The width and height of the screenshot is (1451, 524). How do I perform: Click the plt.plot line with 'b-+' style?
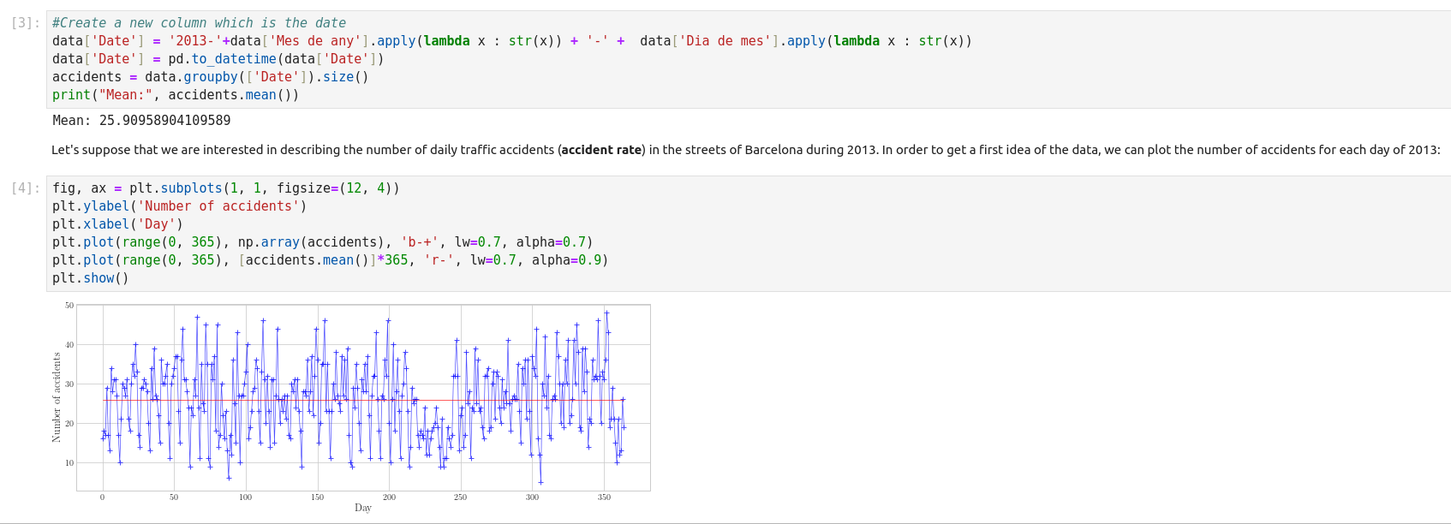pos(322,242)
